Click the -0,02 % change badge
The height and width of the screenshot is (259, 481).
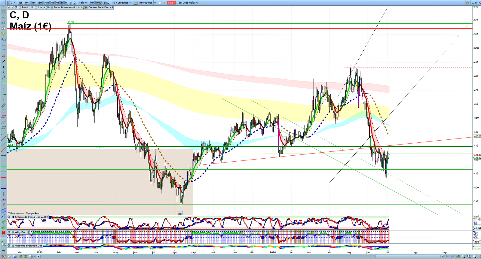point(171,3)
